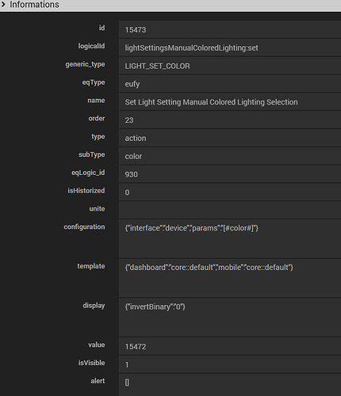Select the logicalId field lightSettingsManualColoredLighting:set
Screen dimensions: 341x396
click(x=230, y=48)
